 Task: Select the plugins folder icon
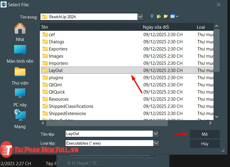click(45, 78)
